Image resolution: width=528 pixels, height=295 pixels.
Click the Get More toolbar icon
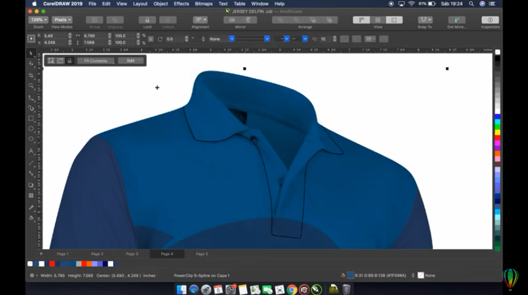point(456,20)
